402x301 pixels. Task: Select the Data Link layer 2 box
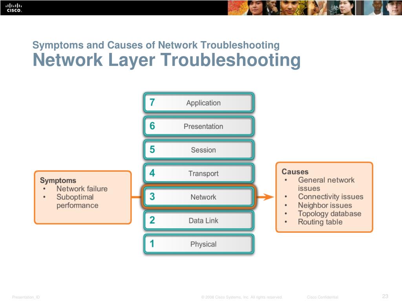click(199, 220)
